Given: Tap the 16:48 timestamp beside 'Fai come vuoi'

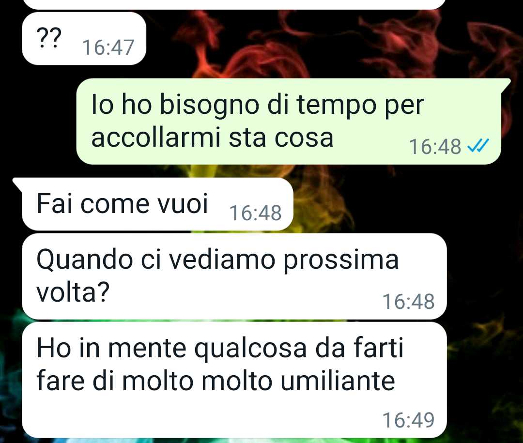Looking at the screenshot, I should (256, 213).
